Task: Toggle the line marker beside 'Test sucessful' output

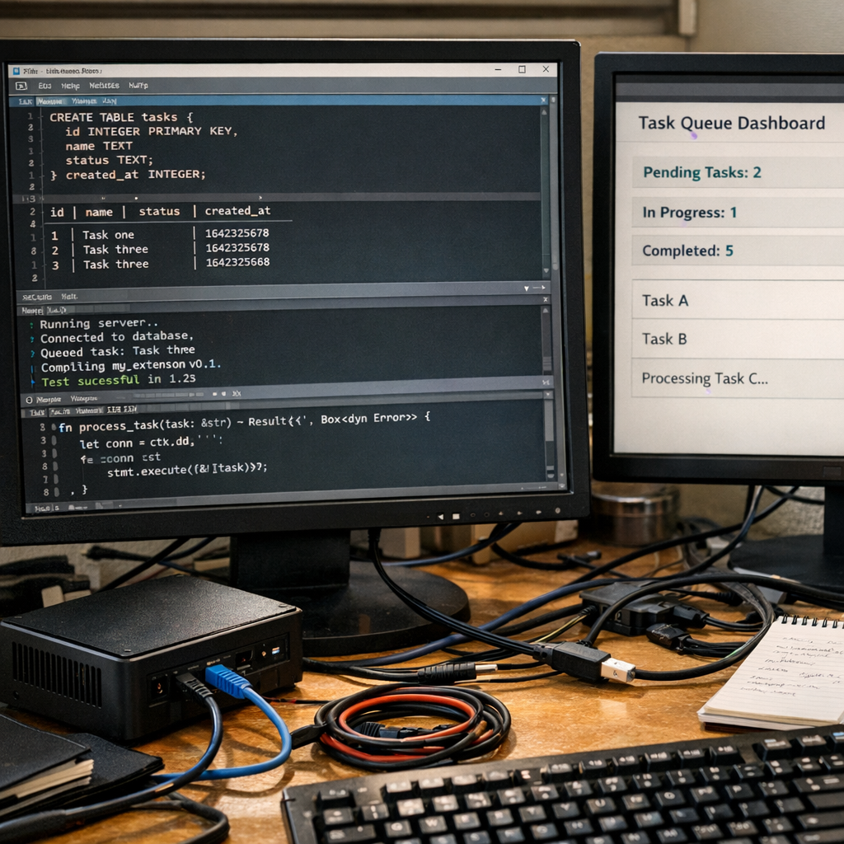Action: pyautogui.click(x=33, y=381)
